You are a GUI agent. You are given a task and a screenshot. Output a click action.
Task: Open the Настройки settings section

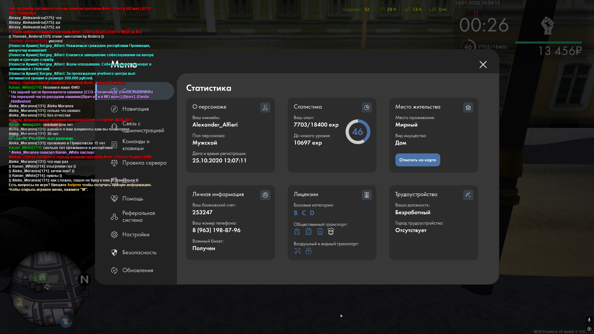(x=136, y=235)
